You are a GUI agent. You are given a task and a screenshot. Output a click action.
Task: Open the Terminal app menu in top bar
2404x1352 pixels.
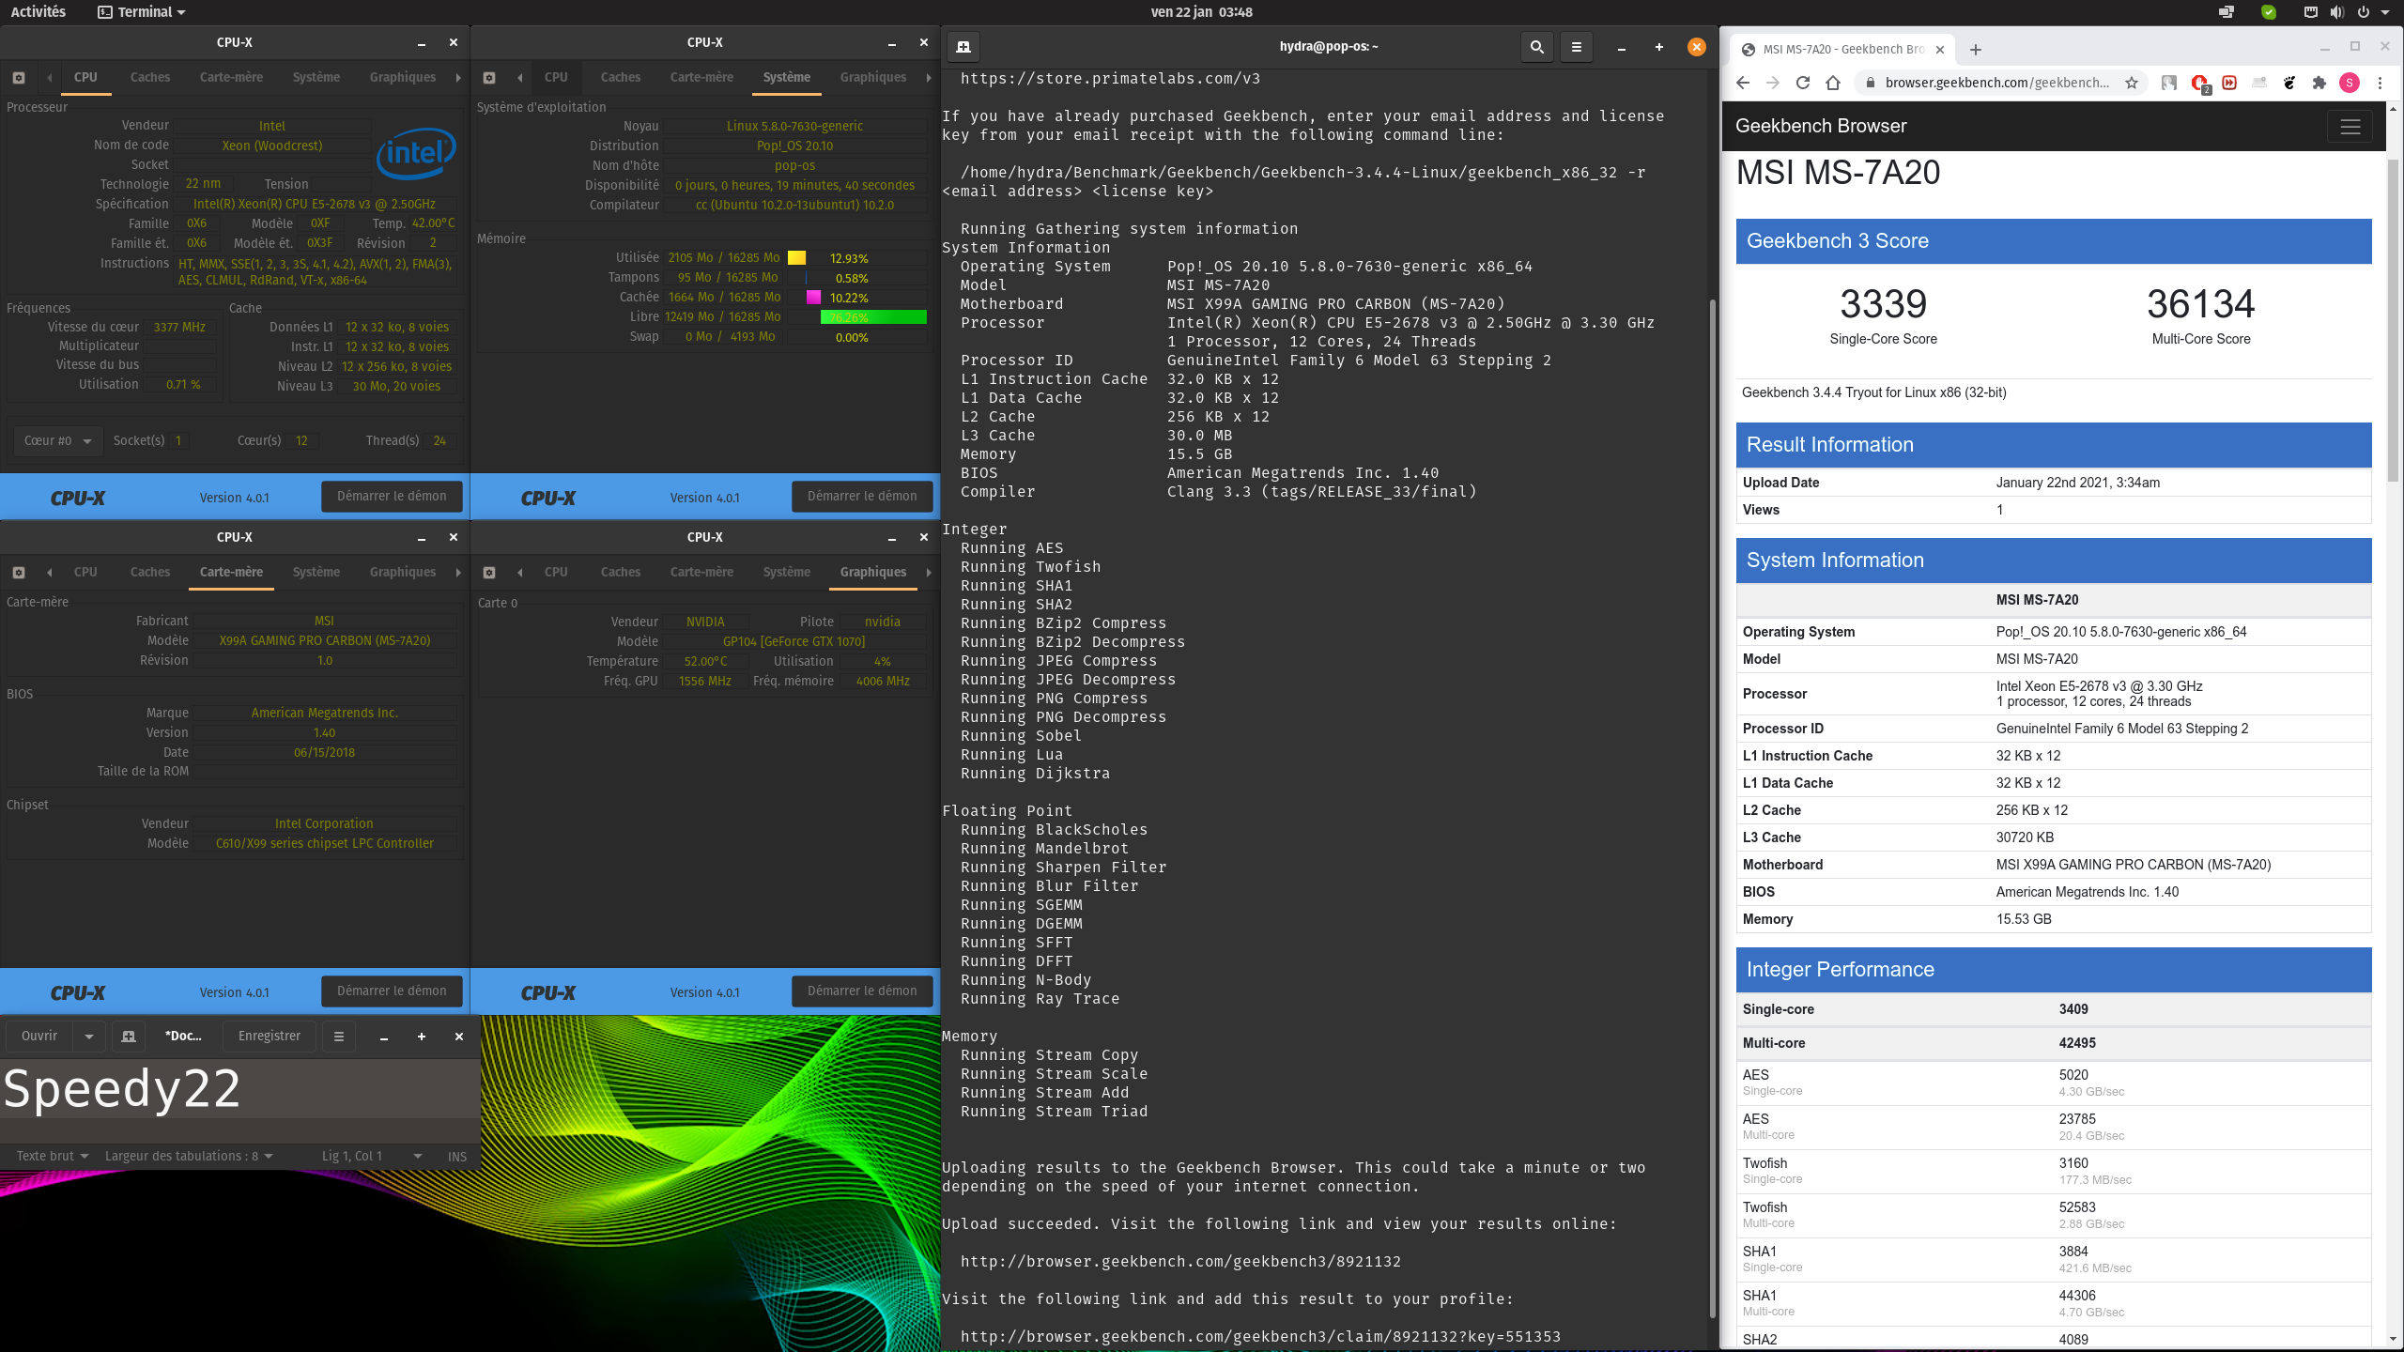(x=142, y=12)
